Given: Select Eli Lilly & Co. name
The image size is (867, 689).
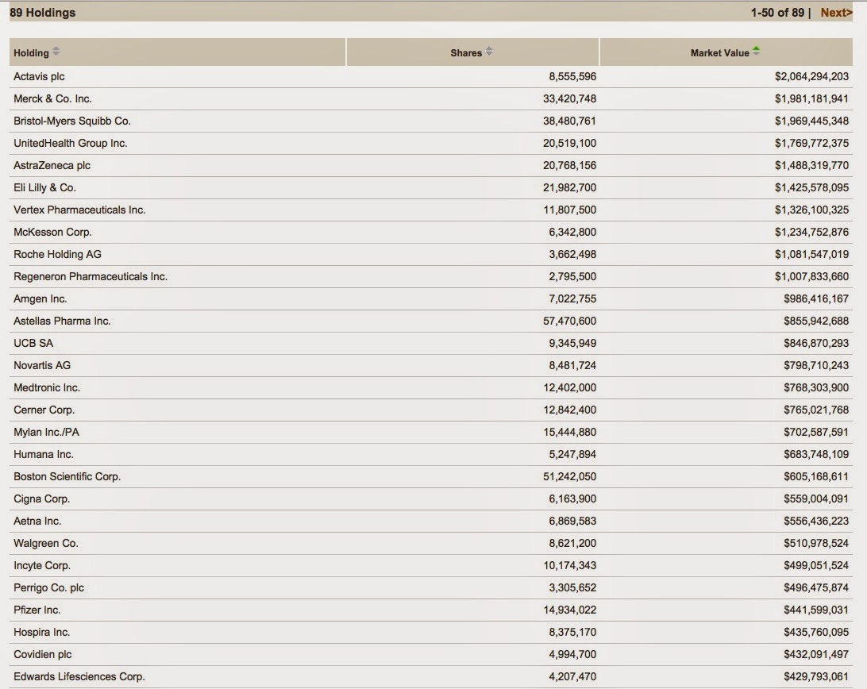Looking at the screenshot, I should click(44, 187).
